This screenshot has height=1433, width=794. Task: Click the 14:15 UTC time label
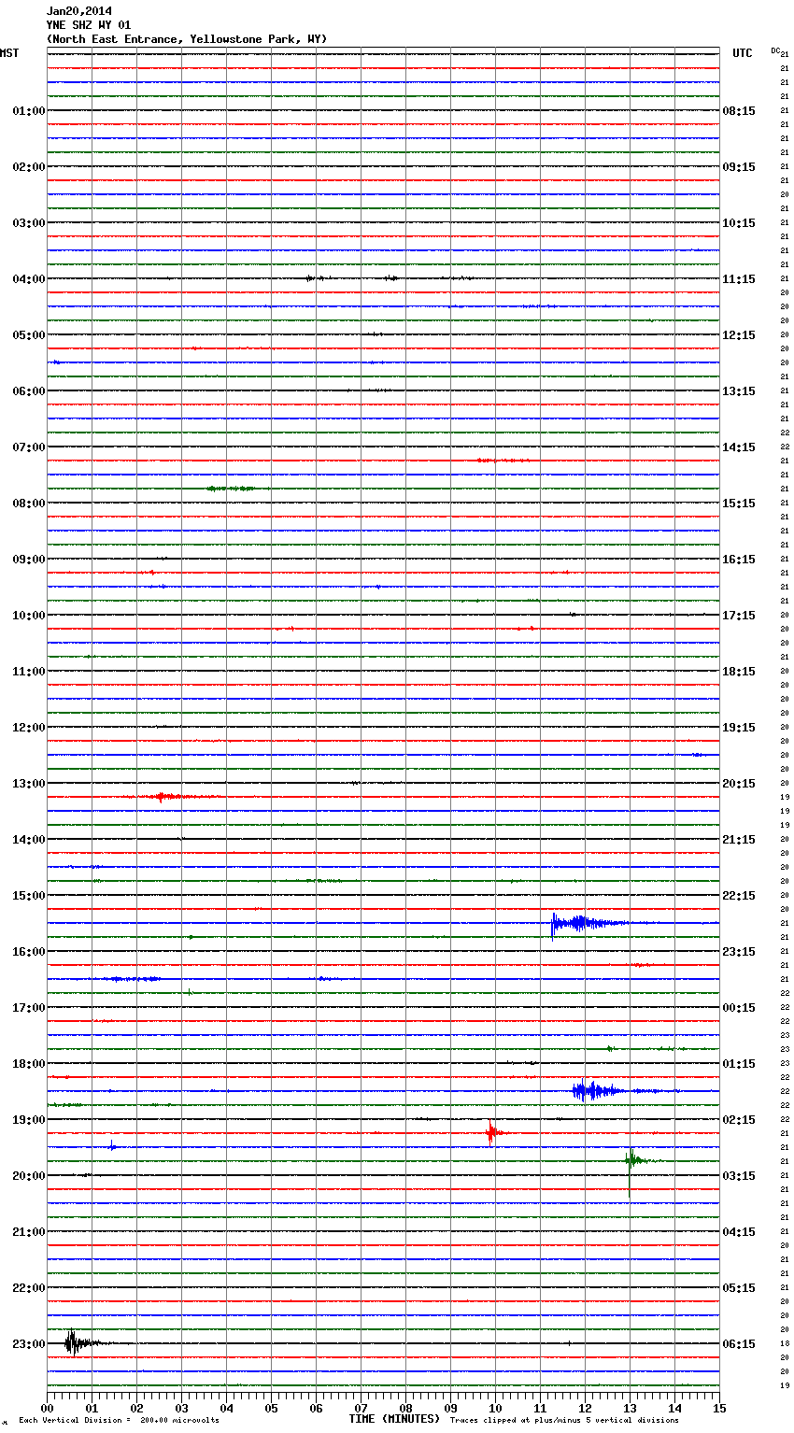click(739, 447)
